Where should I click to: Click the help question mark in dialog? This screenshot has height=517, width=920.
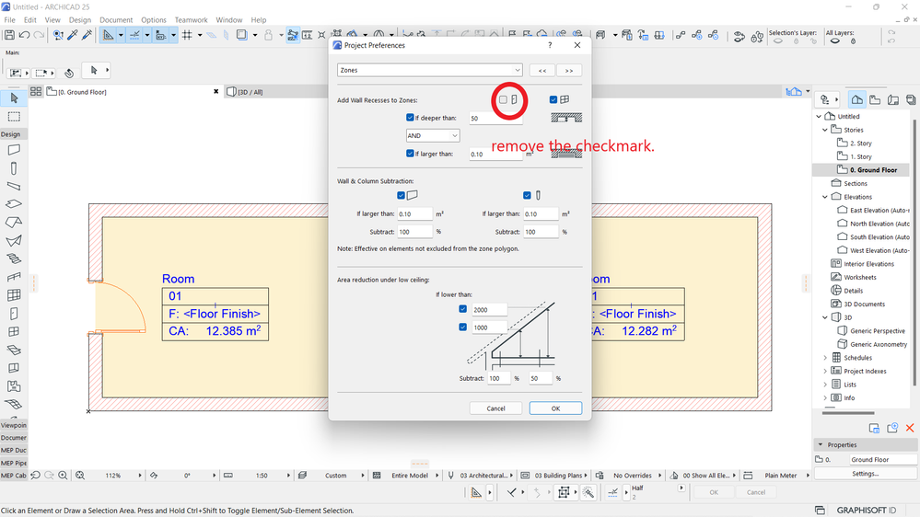click(x=550, y=45)
